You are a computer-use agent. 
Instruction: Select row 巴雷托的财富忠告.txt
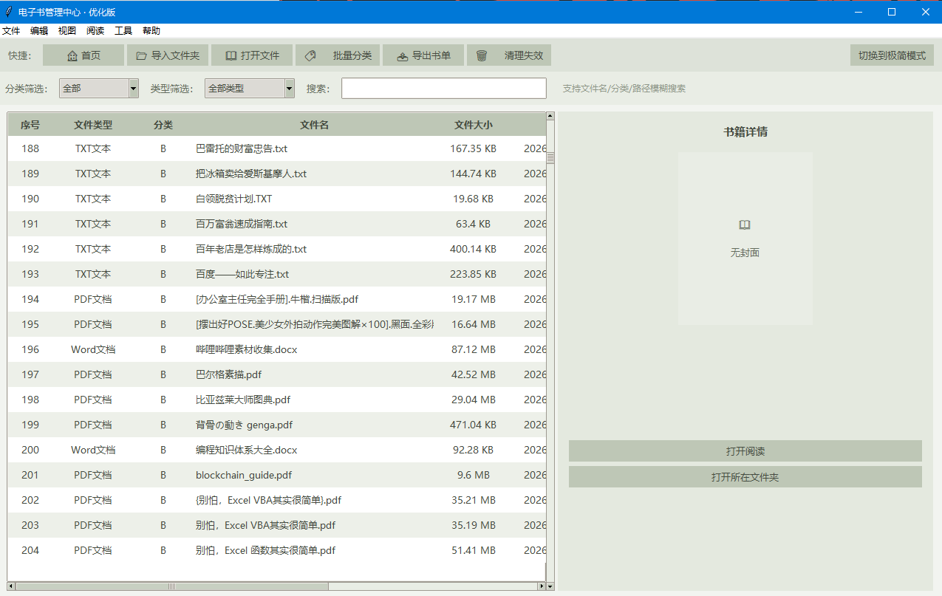click(277, 148)
